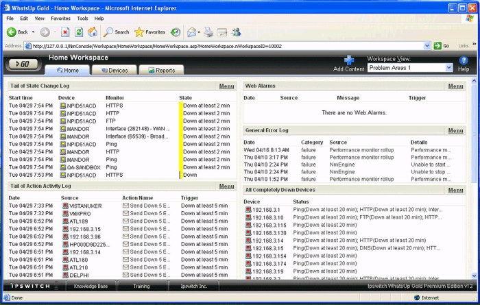The image size is (480, 305).
Task: Click red device icon for 192.168.3.1
Action: [248, 210]
